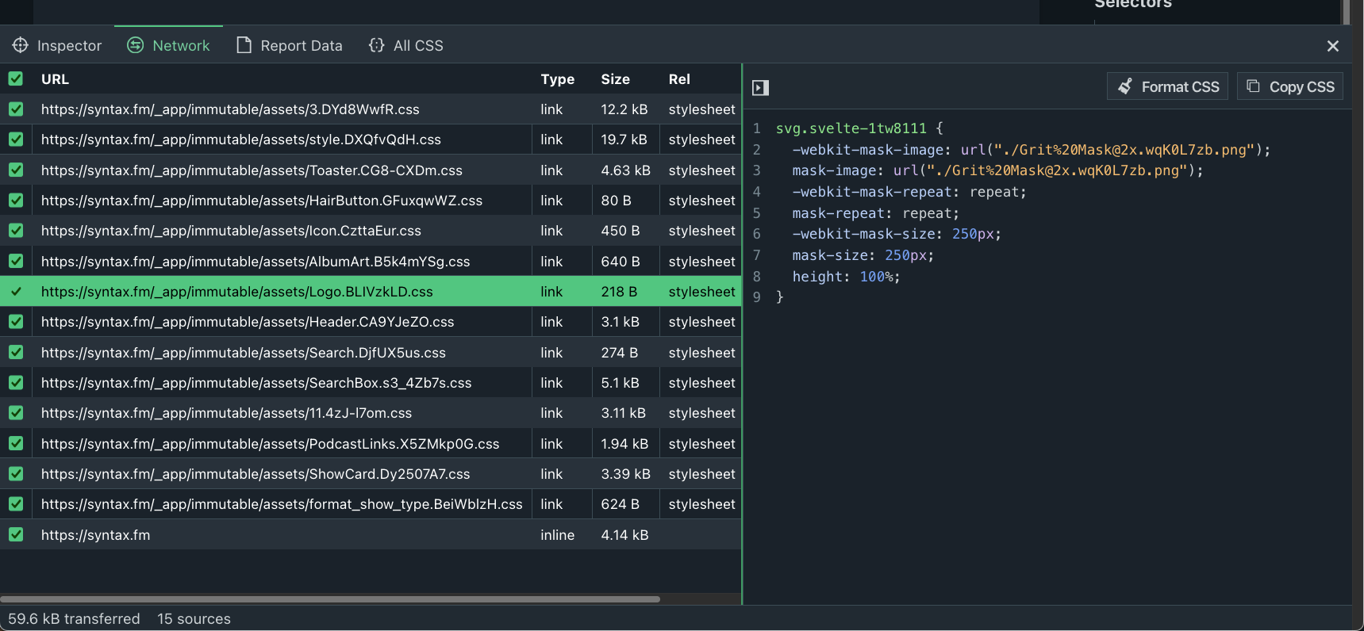Close the CSS inspector panel
Viewport: 1364px width, 631px height.
1333,46
